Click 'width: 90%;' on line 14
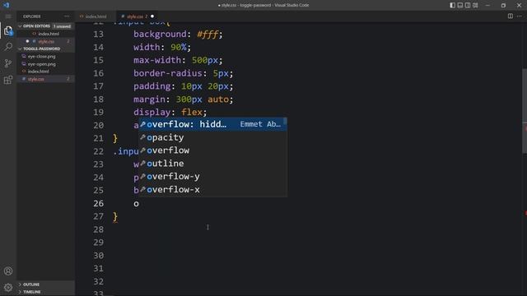The width and height of the screenshot is (527, 296). [x=162, y=47]
